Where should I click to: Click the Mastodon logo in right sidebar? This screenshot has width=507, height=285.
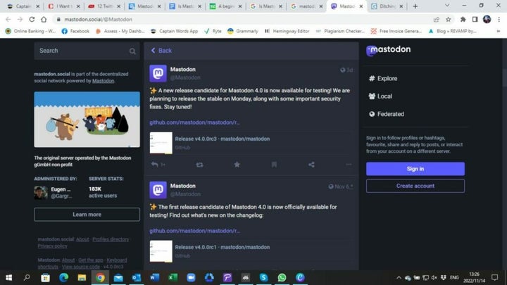point(389,51)
